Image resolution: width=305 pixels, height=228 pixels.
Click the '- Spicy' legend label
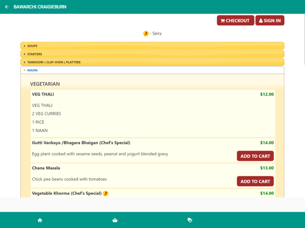(x=156, y=33)
